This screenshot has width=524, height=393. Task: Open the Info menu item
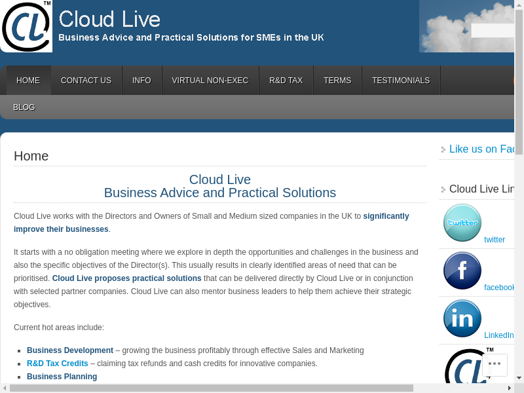[x=141, y=81]
